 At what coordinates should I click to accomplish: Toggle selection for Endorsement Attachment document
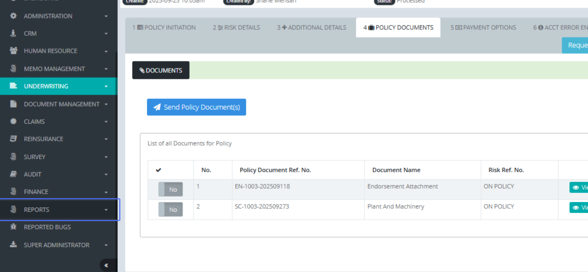pos(171,189)
